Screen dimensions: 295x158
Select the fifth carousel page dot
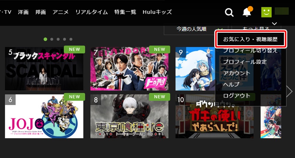pos(71,39)
